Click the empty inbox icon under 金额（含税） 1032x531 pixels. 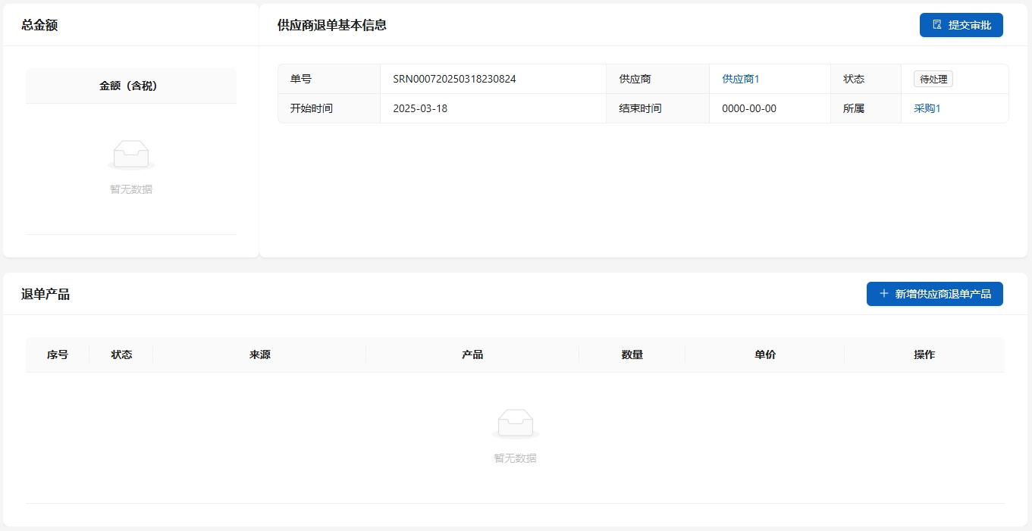coord(131,155)
